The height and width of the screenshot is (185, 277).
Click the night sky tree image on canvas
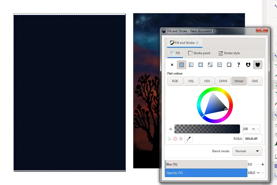tap(147, 91)
